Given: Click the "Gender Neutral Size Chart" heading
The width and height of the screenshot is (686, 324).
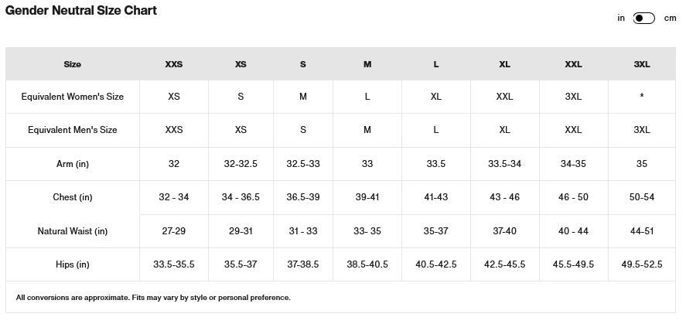Looking at the screenshot, I should coord(81,11).
